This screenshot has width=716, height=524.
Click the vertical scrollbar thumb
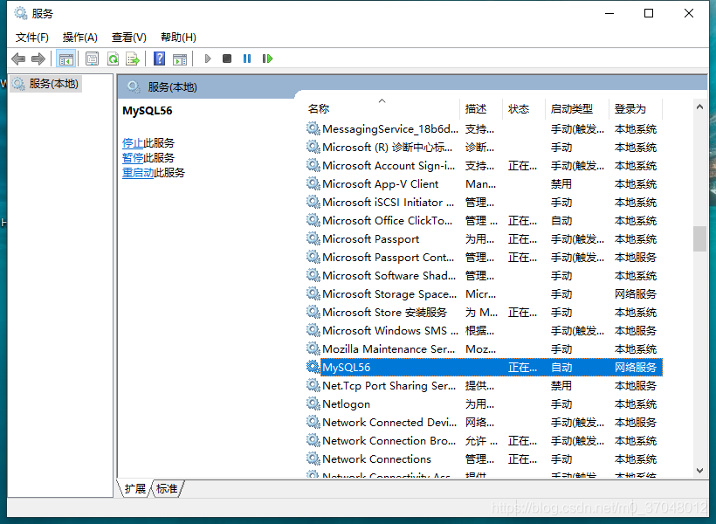click(x=699, y=238)
